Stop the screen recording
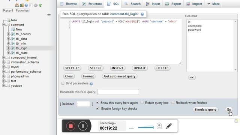 pos(70,126)
